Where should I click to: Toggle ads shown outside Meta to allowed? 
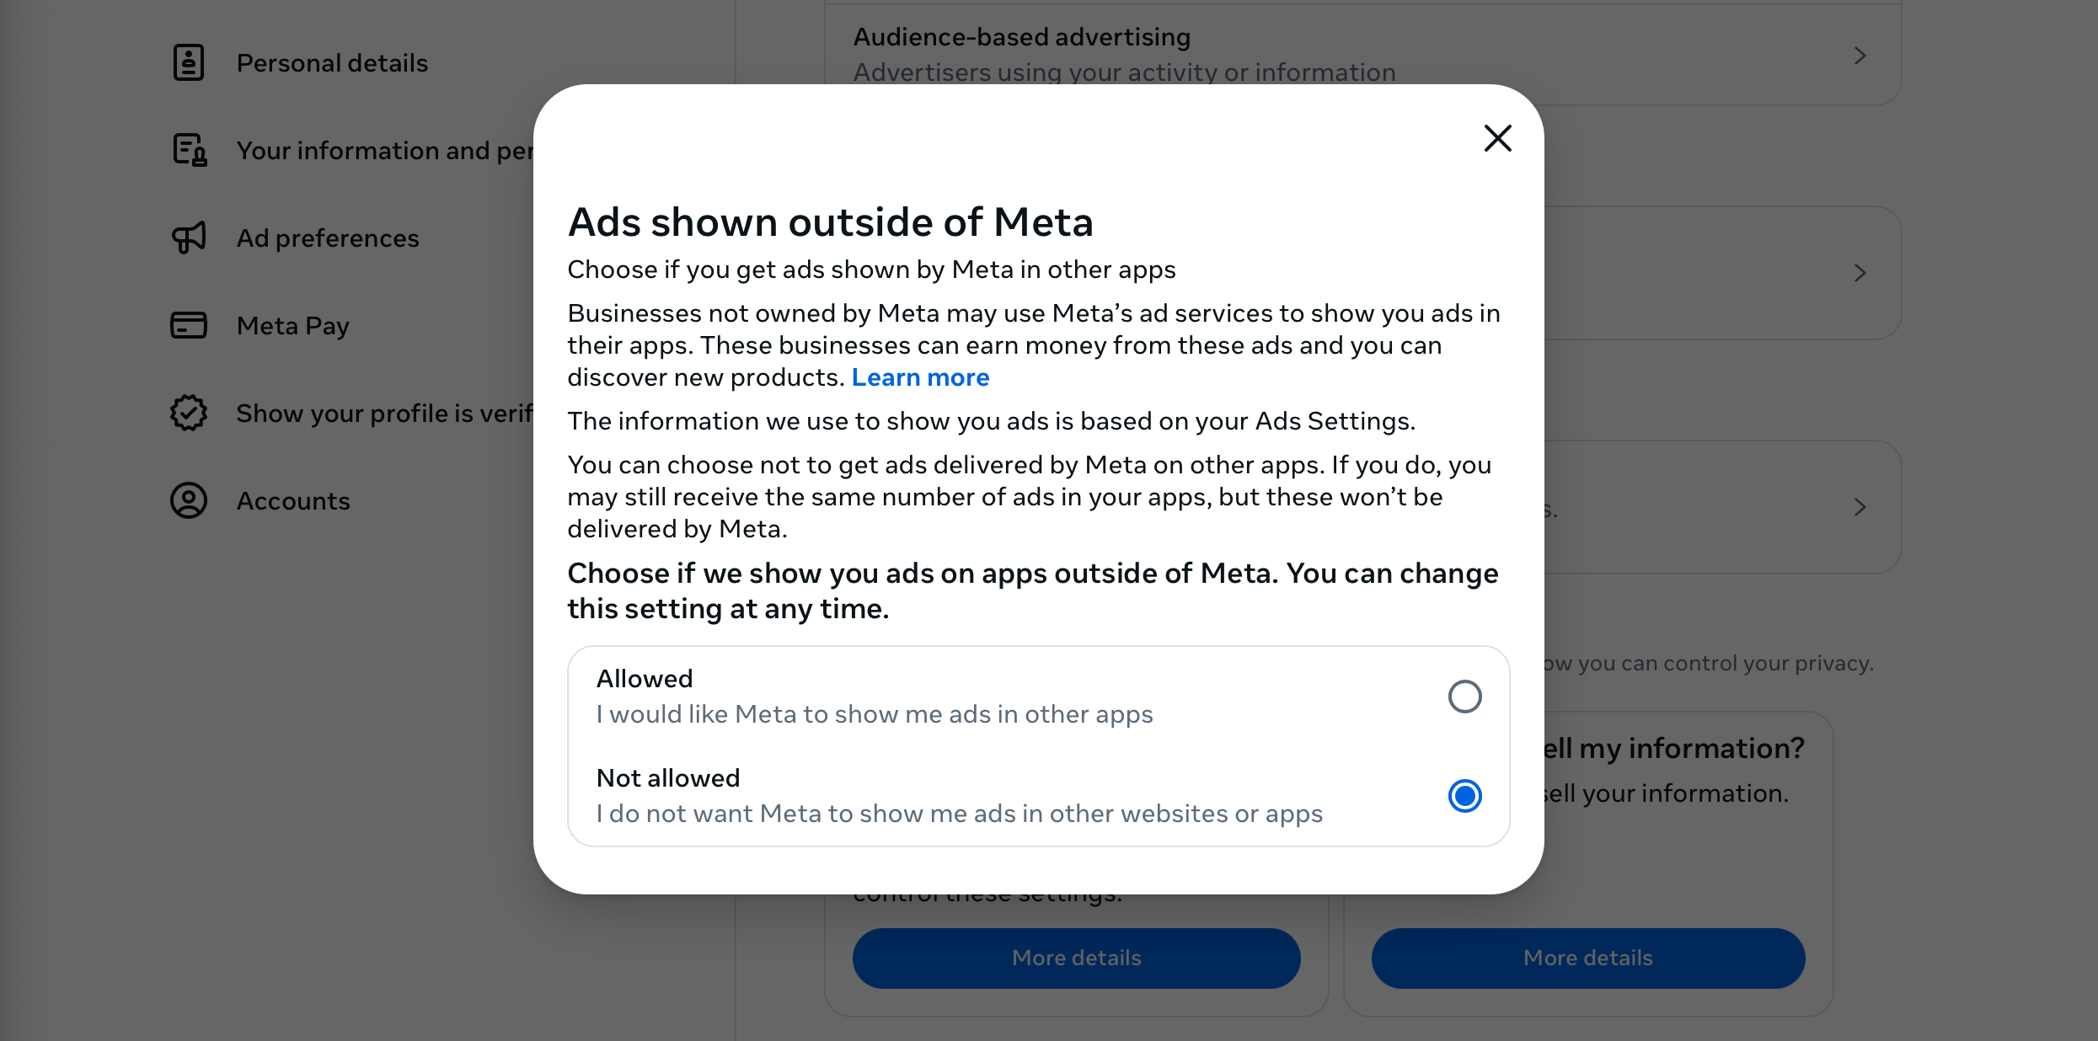tap(1463, 695)
